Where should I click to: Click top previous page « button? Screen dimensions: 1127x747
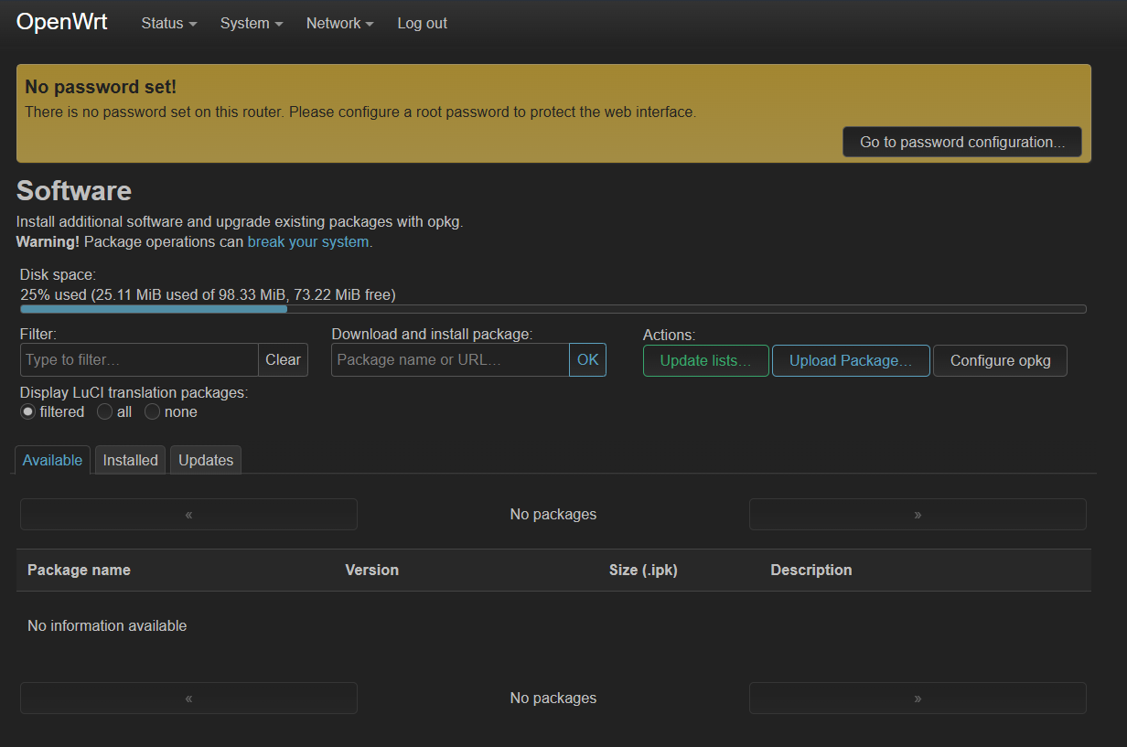(x=188, y=514)
